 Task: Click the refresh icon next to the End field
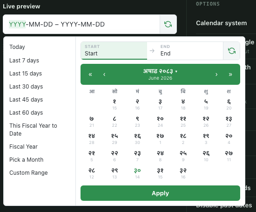(x=231, y=51)
